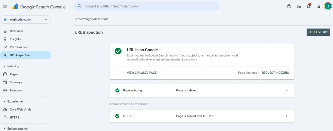This screenshot has width=333, height=131.
Task: Click the 'URL is on Google' heading
Action: pyautogui.click(x=142, y=50)
